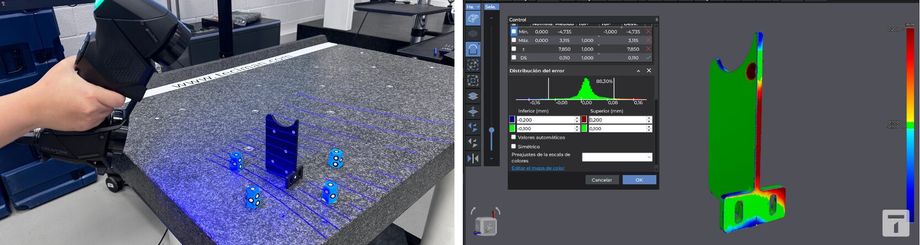The image size is (920, 245).
Task: Increase the Superior 0,100 value with its stepper
Action: coord(649,127)
